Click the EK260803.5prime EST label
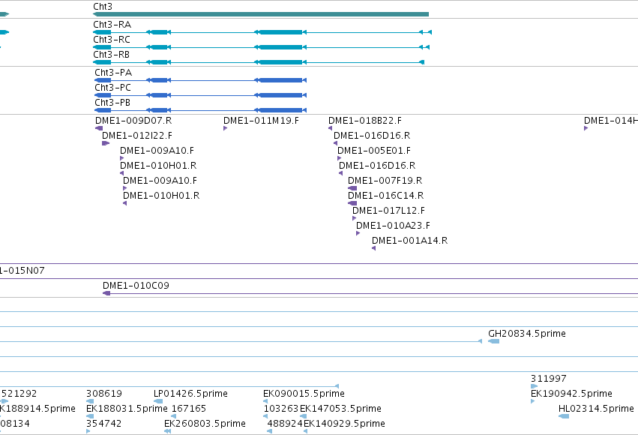The width and height of the screenshot is (638, 435). (205, 424)
